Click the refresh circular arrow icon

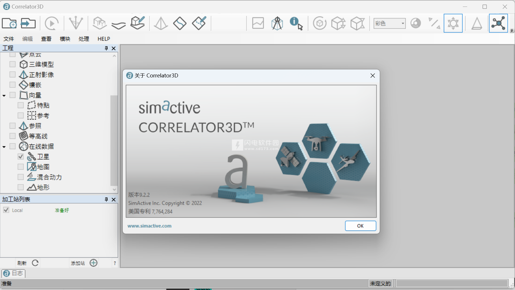tap(35, 263)
